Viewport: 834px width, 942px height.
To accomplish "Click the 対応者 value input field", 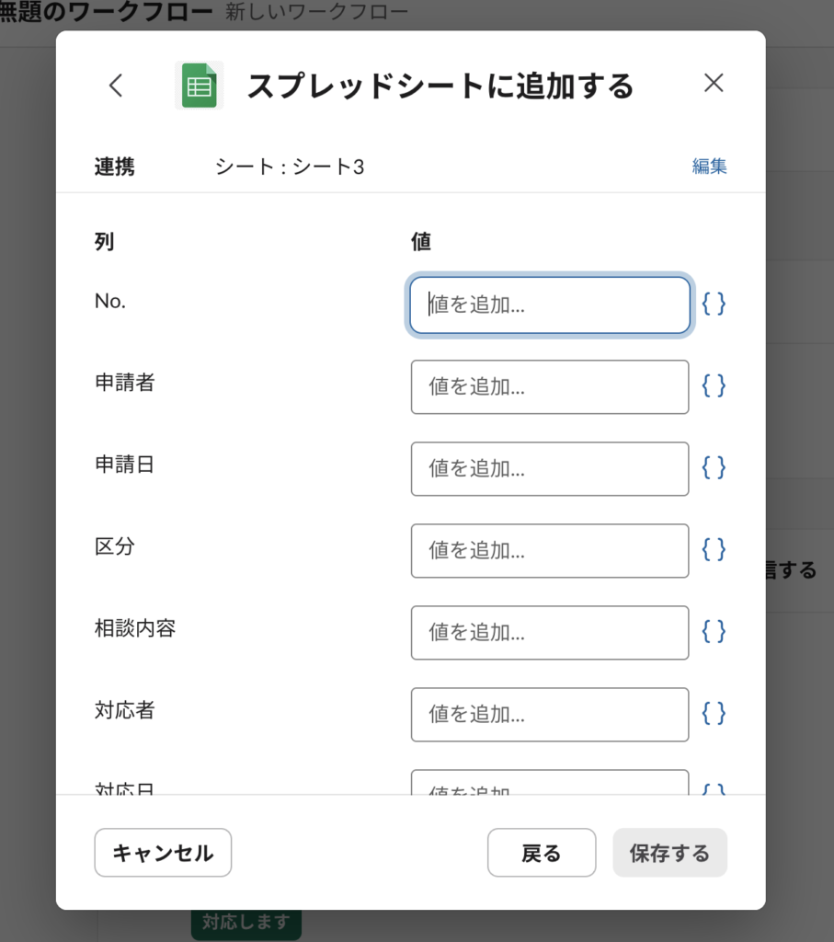I will click(549, 715).
